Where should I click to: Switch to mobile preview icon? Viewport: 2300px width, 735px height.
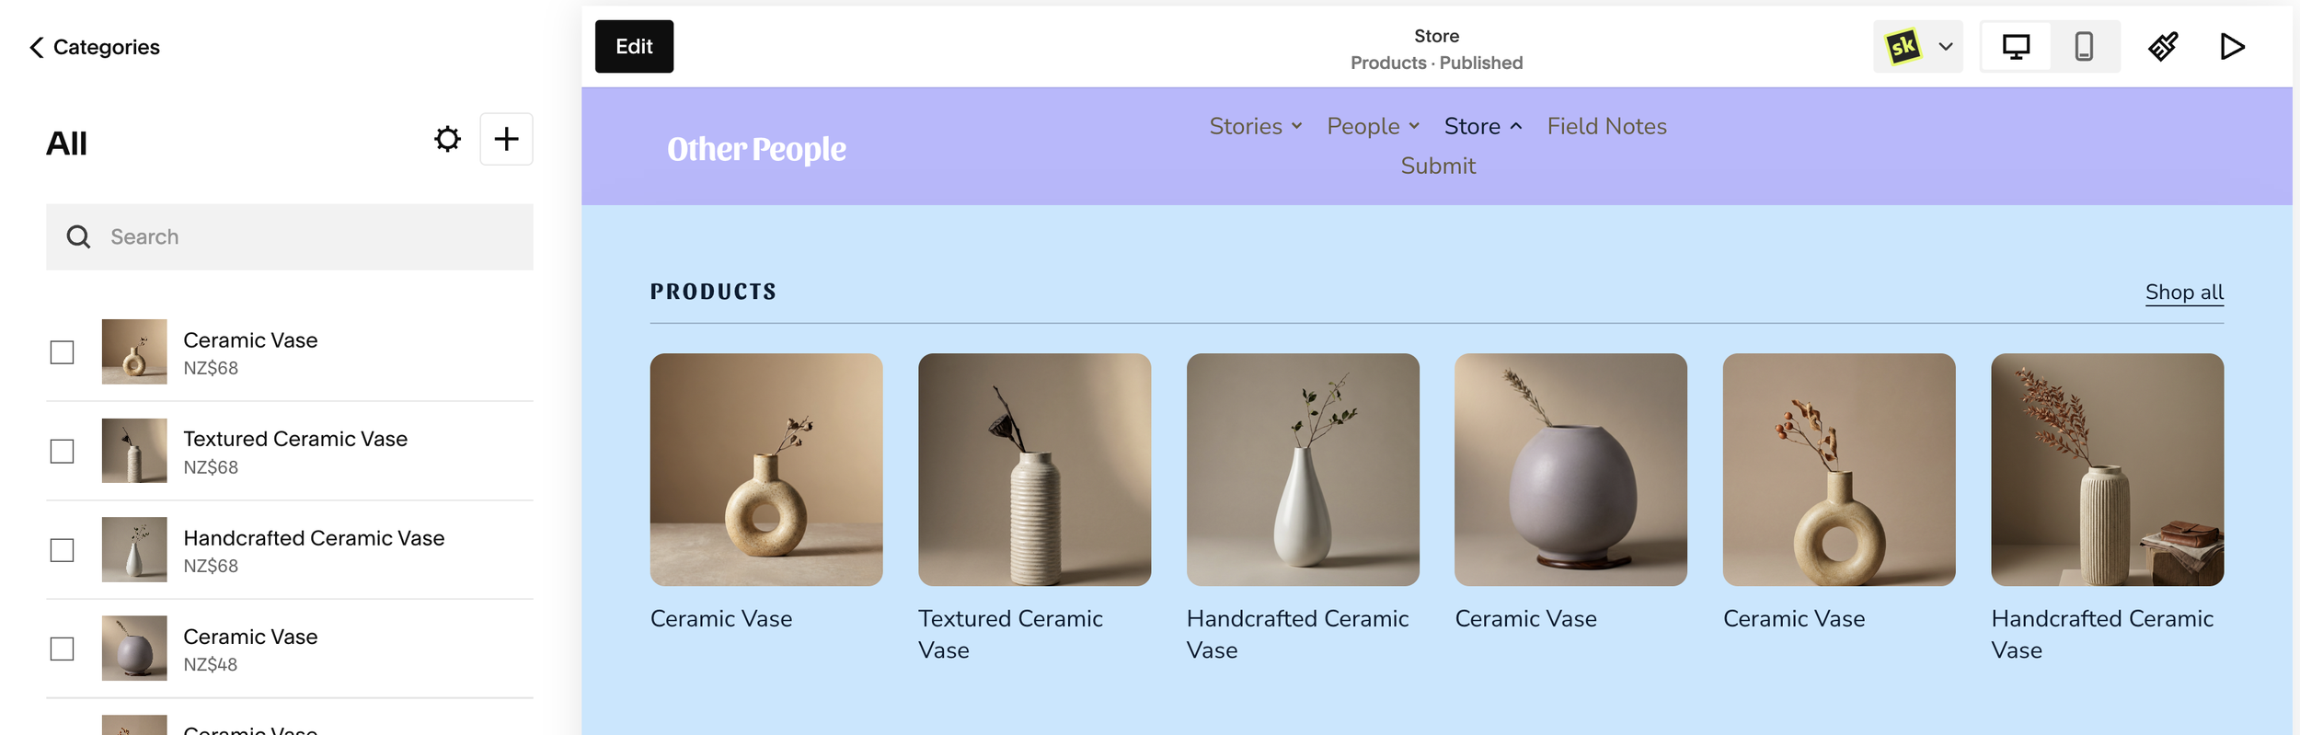(x=2084, y=47)
